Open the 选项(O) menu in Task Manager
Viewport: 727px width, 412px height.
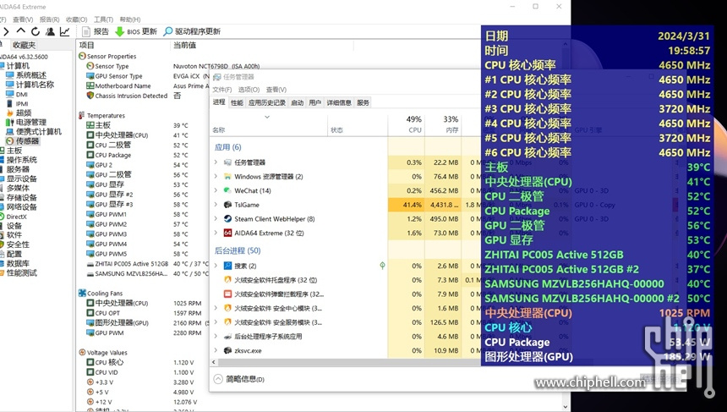(x=249, y=90)
